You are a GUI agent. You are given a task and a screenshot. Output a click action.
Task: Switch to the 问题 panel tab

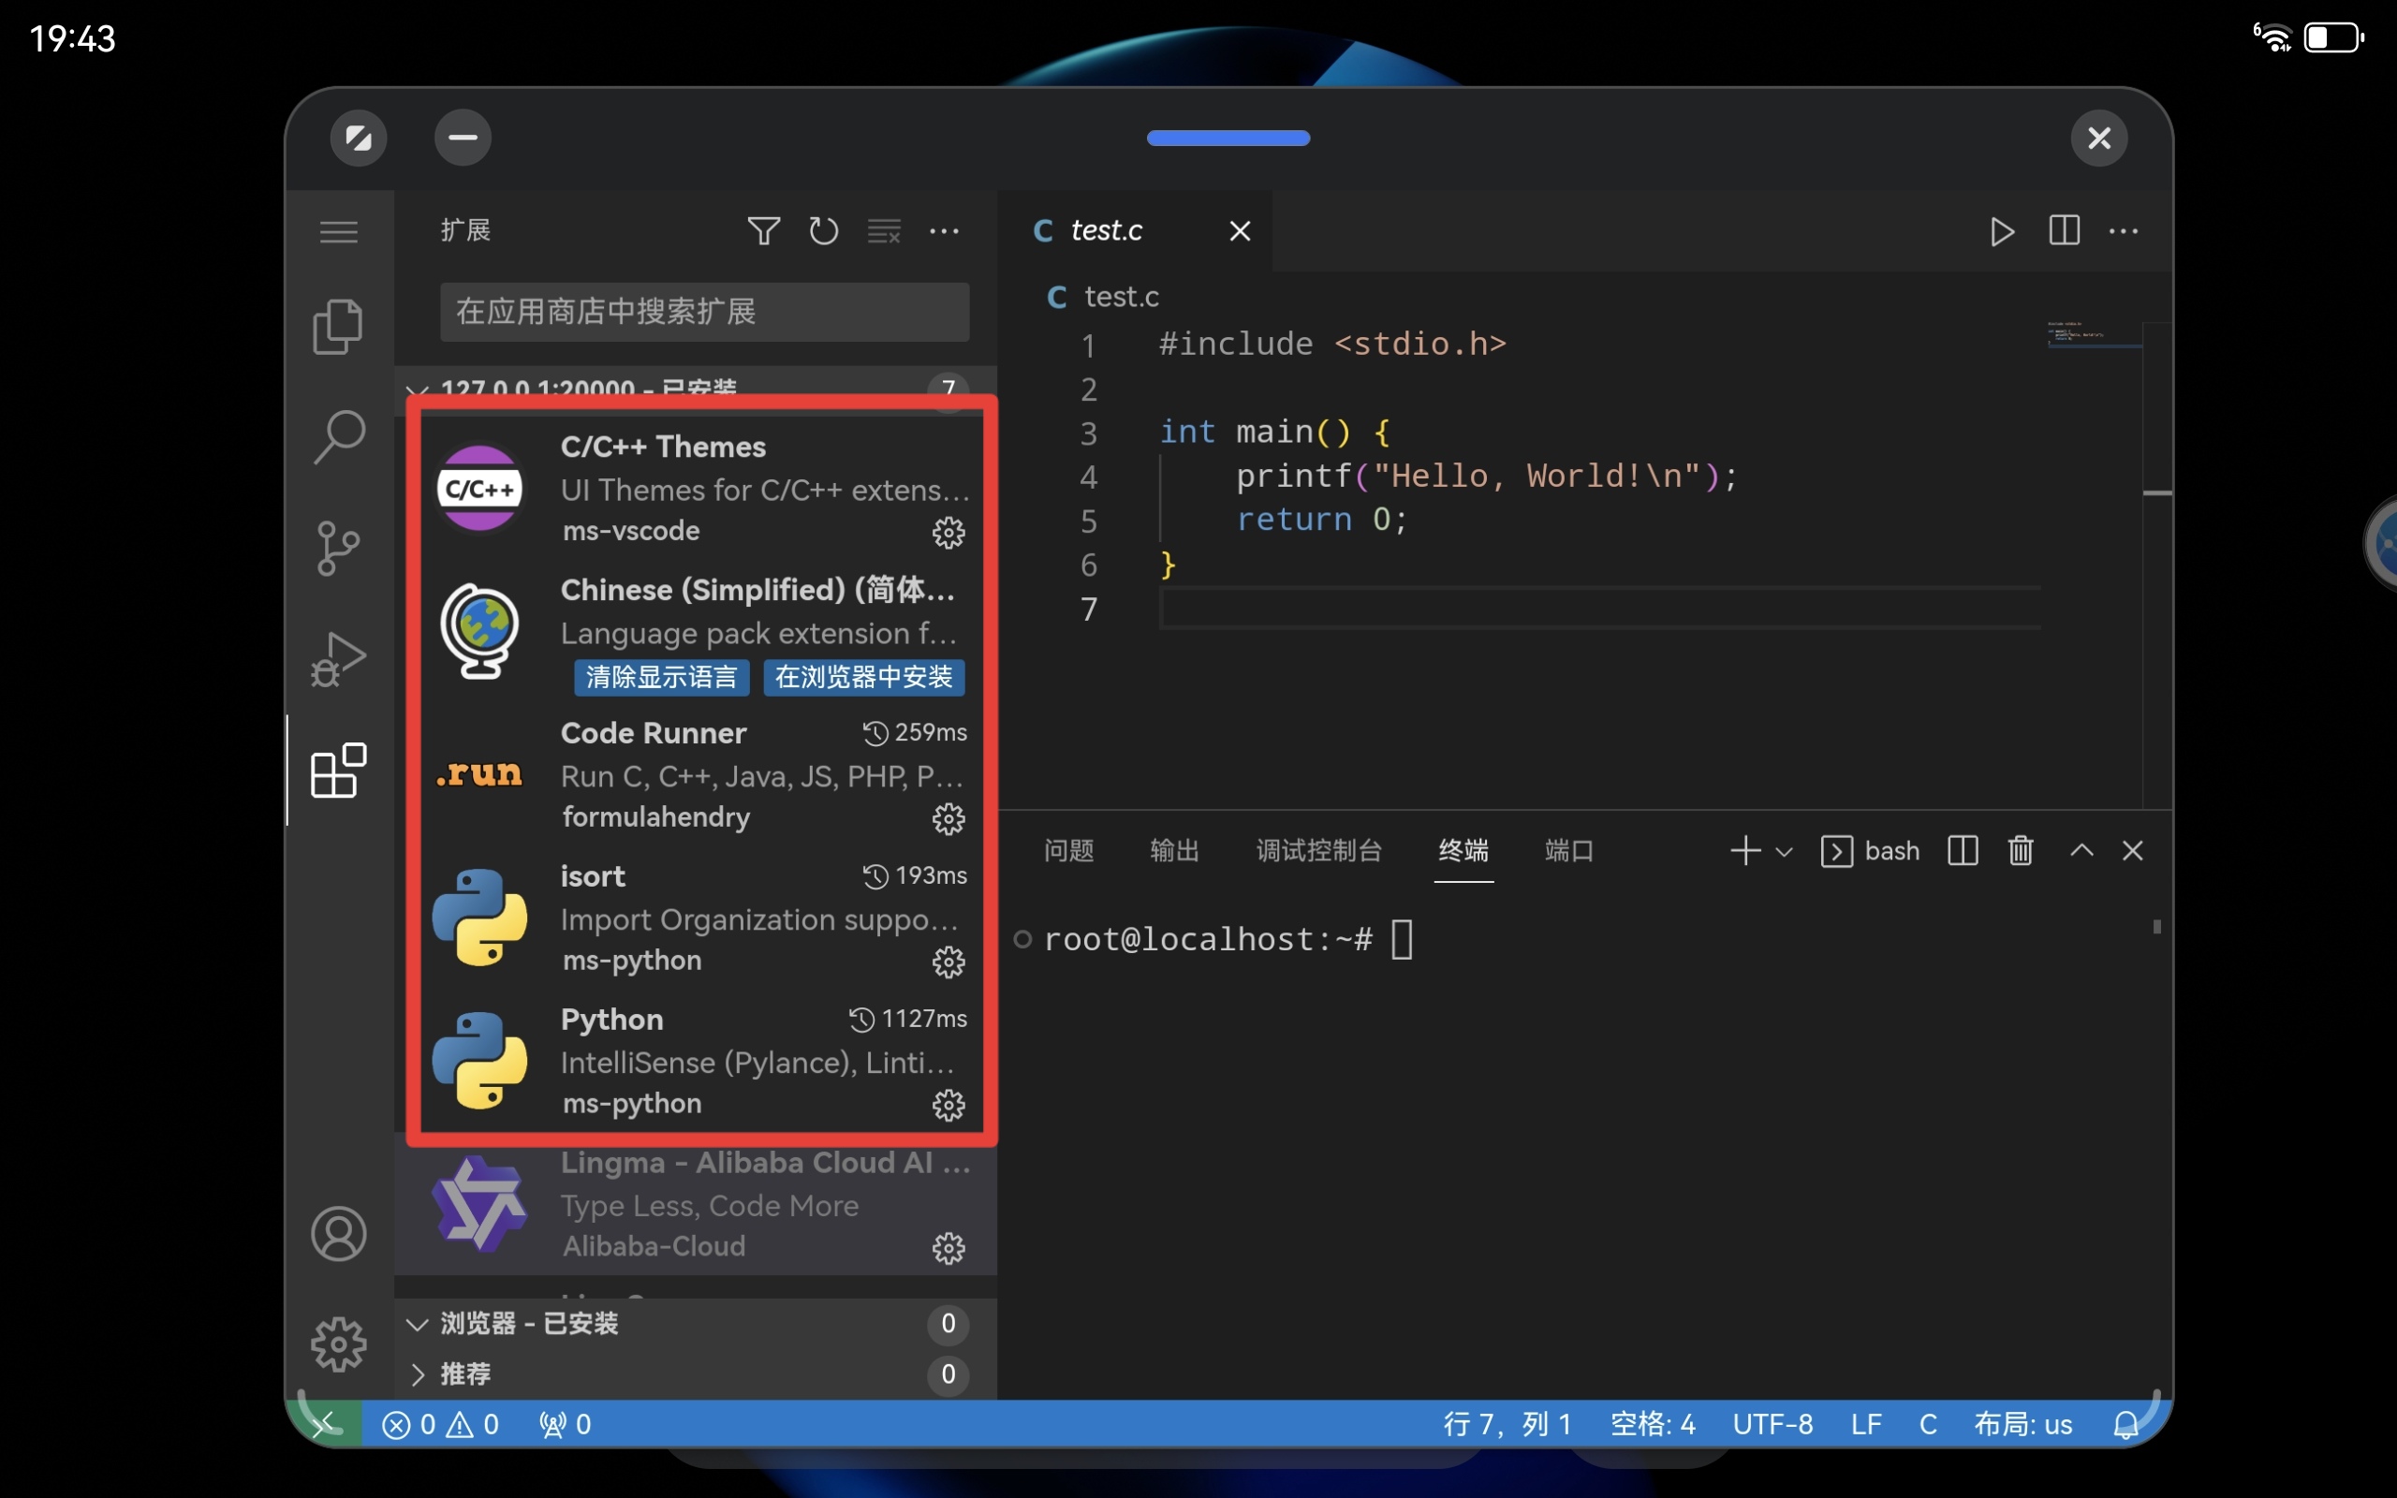pyautogui.click(x=1068, y=851)
